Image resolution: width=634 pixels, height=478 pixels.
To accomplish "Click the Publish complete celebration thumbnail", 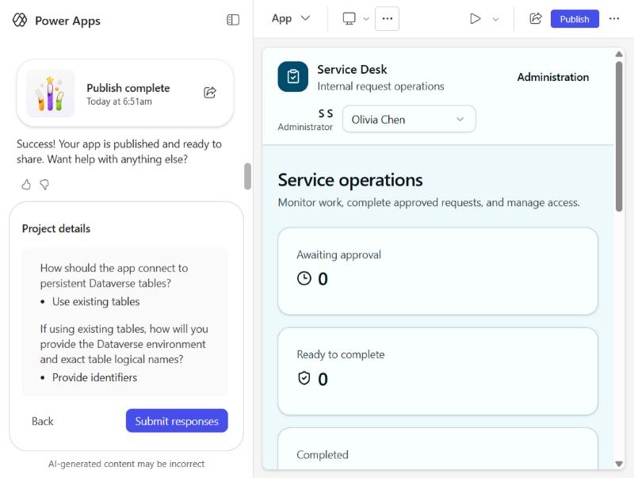I will tap(50, 93).
